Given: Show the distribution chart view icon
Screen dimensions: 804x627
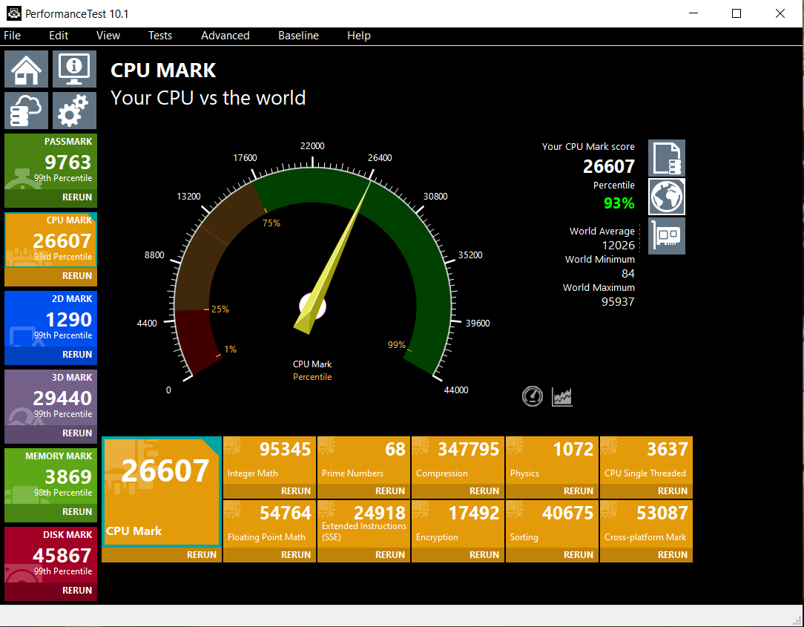Looking at the screenshot, I should [562, 396].
